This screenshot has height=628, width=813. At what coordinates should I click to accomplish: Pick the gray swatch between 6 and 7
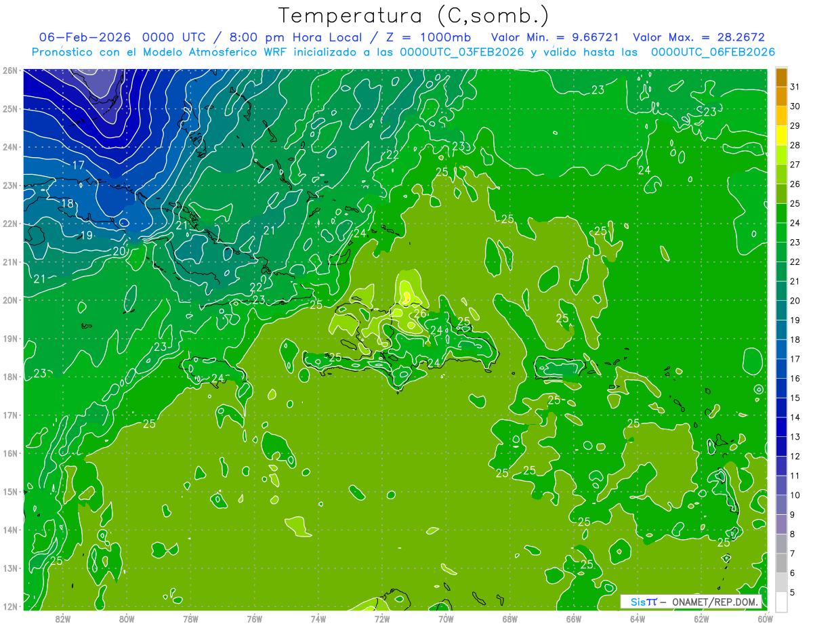coord(781,564)
